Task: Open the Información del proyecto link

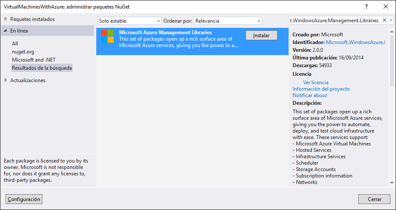Action: pos(321,89)
